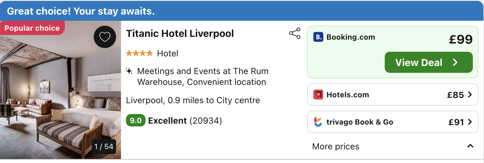Image resolution: width=484 pixels, height=163 pixels.
Task: Click the Popular choice badge
Action: tap(32, 28)
